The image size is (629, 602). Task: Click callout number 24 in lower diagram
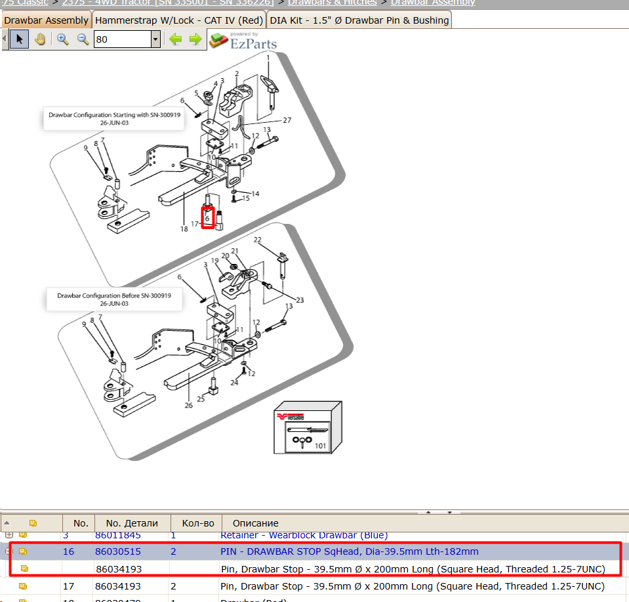(x=234, y=383)
